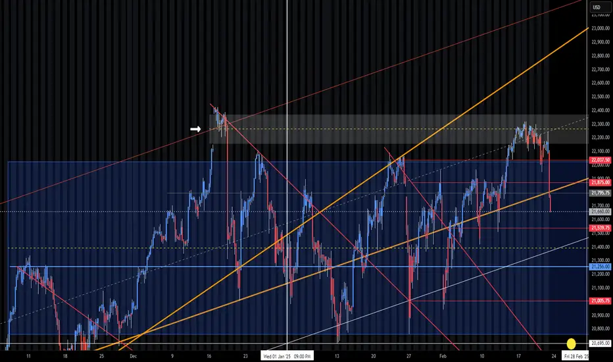
Task: Click the '16' date on the time axis
Action: (209, 356)
